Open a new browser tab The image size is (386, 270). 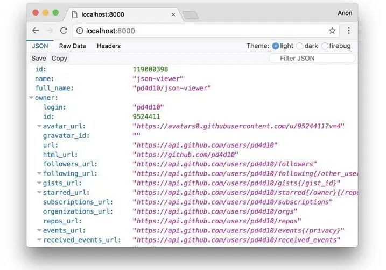tap(191, 15)
